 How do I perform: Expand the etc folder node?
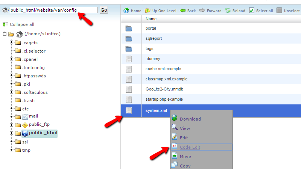12,108
